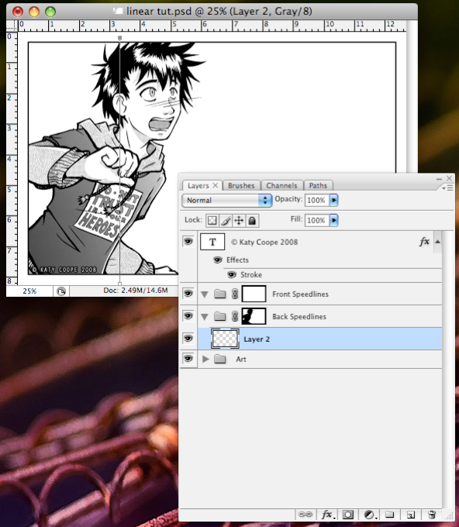This screenshot has height=527, width=459.
Task: Click the Art group folder icon
Action: (220, 359)
